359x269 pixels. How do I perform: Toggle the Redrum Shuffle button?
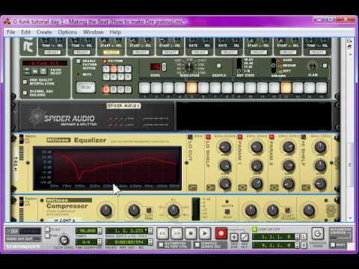tap(218, 66)
